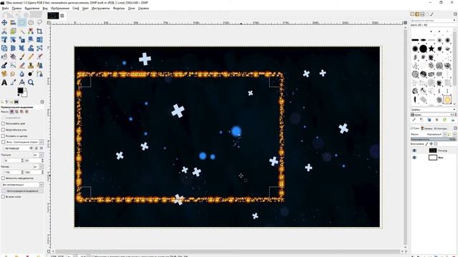
Task: Open the Файл menu
Action: [5, 9]
